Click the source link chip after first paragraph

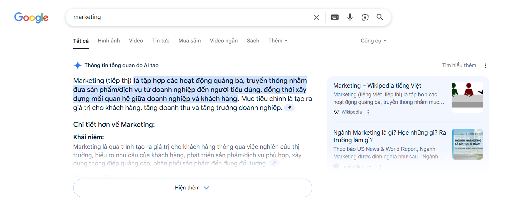click(289, 108)
